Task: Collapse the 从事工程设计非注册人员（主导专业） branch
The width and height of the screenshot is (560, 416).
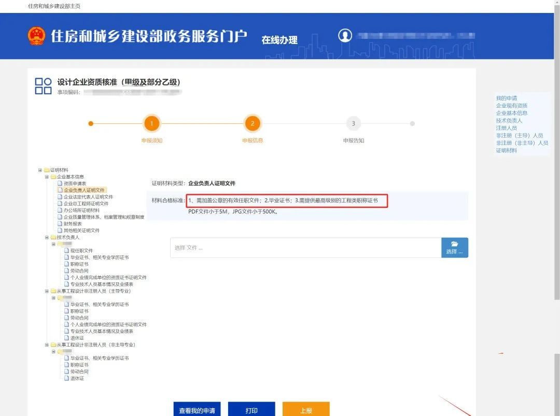Action: click(47, 291)
